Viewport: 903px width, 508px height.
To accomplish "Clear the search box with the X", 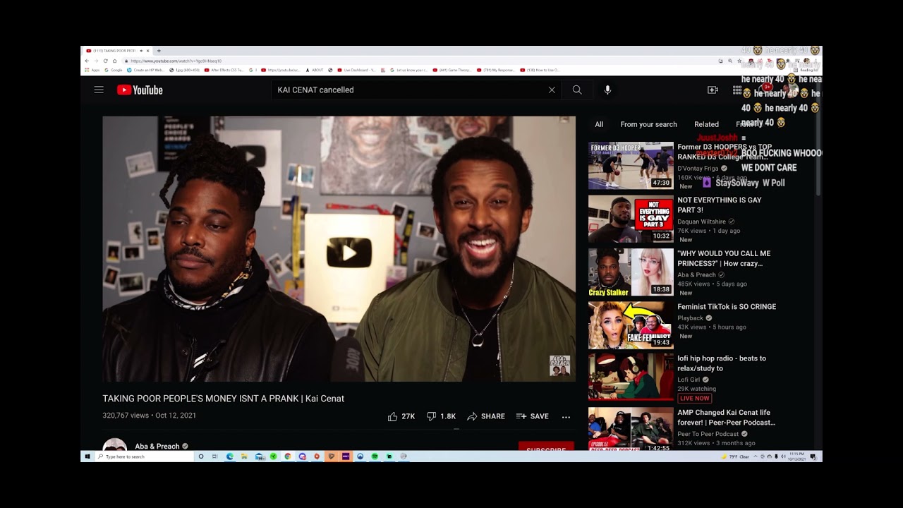I will click(x=552, y=90).
